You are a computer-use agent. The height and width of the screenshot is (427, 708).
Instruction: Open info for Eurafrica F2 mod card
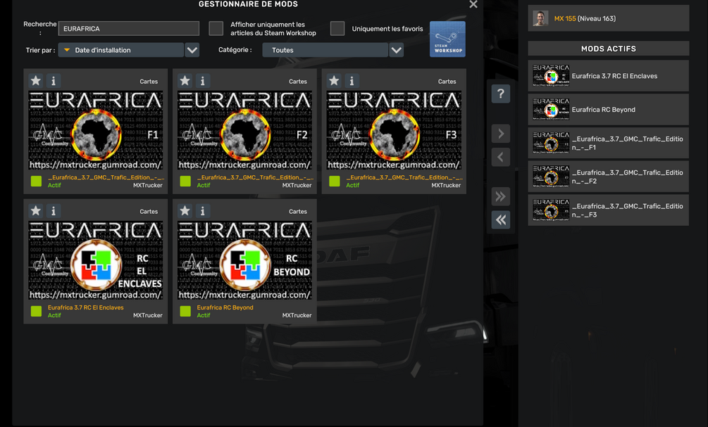point(202,81)
